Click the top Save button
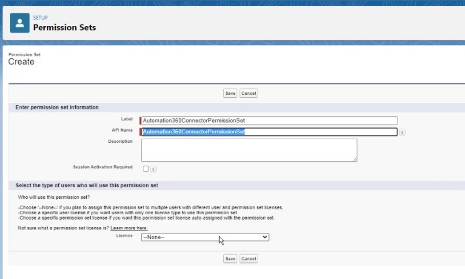The height and width of the screenshot is (279, 465). [230, 93]
